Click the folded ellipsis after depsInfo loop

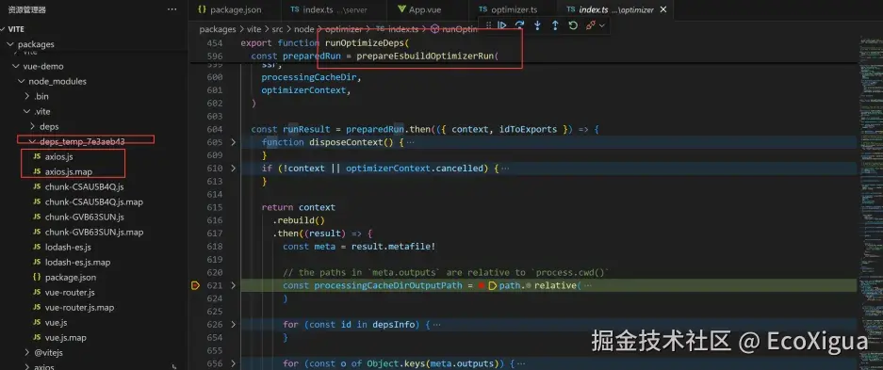pyautogui.click(x=436, y=325)
